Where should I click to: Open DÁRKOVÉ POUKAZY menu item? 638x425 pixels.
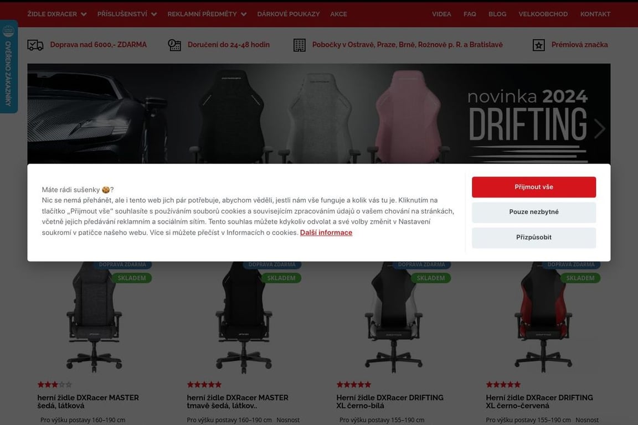coord(289,14)
